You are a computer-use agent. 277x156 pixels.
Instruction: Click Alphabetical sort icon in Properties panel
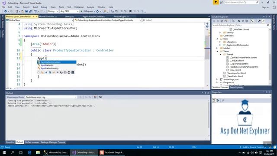pyautogui.click(x=218, y=101)
